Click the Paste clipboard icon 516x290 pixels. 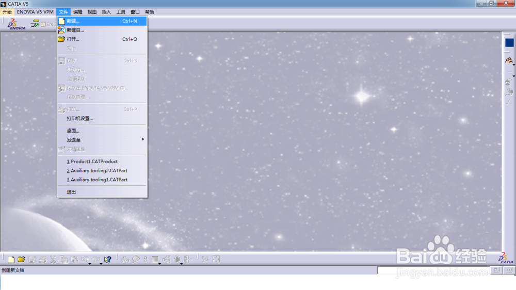tap(74, 260)
